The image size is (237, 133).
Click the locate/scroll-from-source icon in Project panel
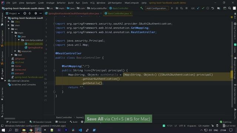[25, 13]
